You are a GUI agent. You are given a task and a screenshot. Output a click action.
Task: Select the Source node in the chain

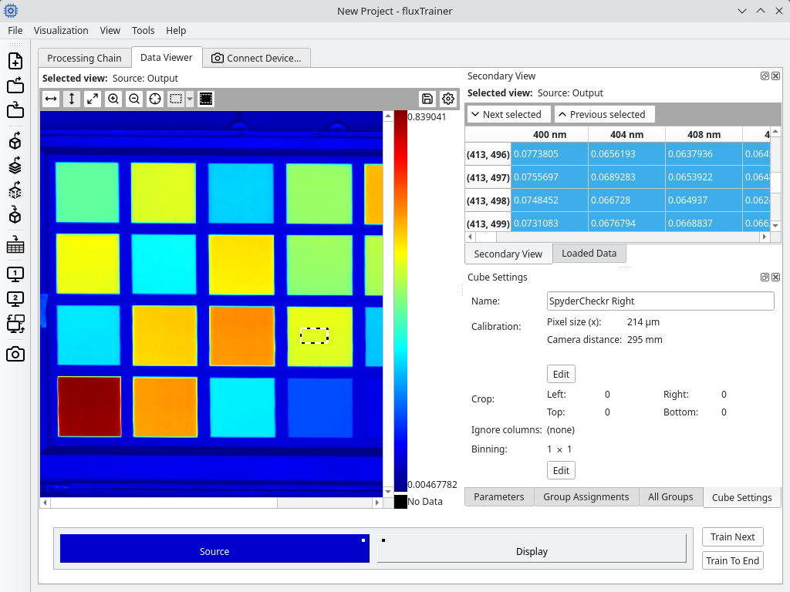point(214,548)
